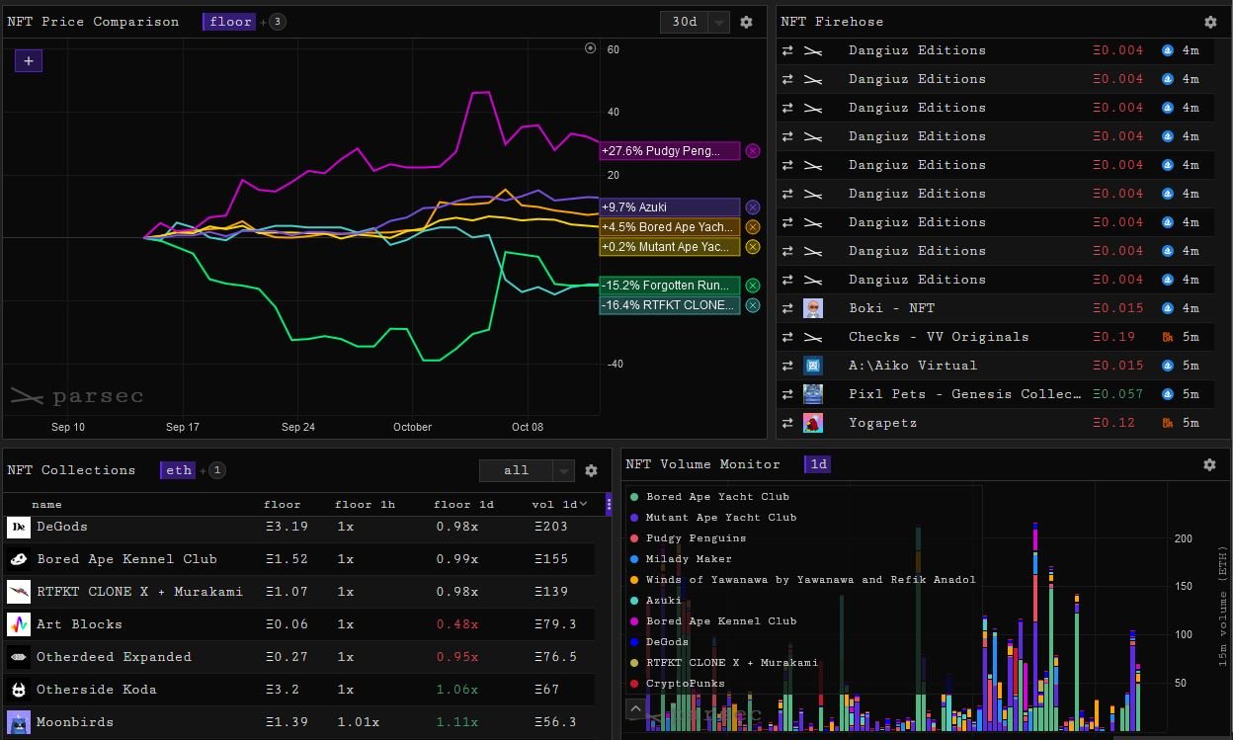Collapse the volume monitor legend with chevron
Viewport: 1233px width, 740px height.
point(635,708)
